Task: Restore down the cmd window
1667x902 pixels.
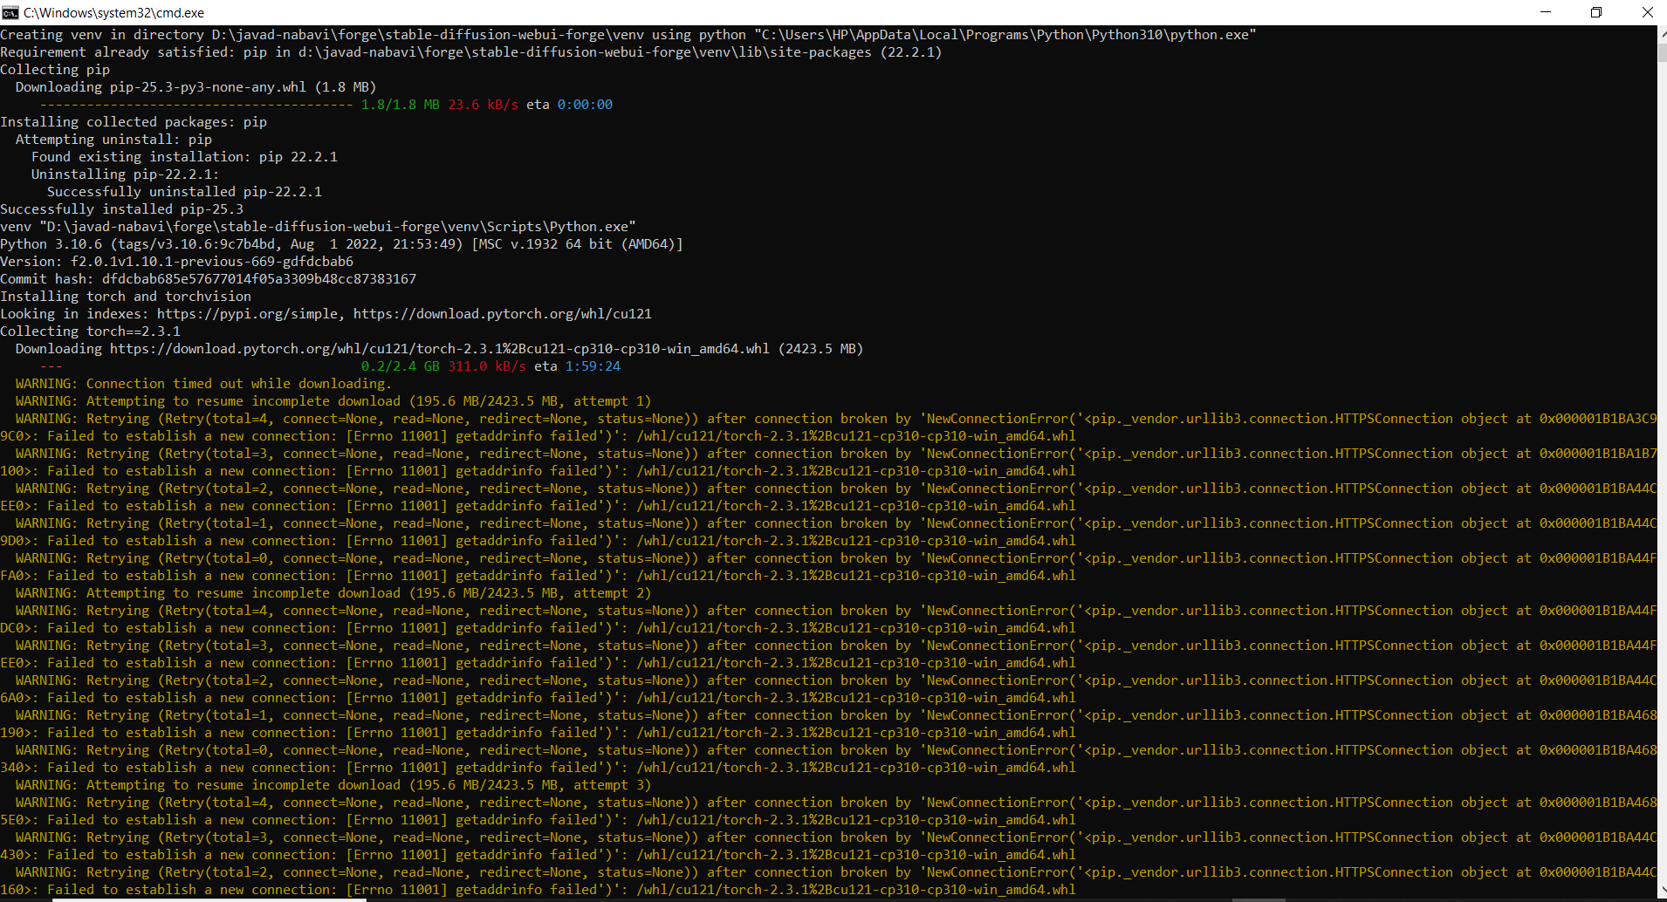Action: (1596, 12)
